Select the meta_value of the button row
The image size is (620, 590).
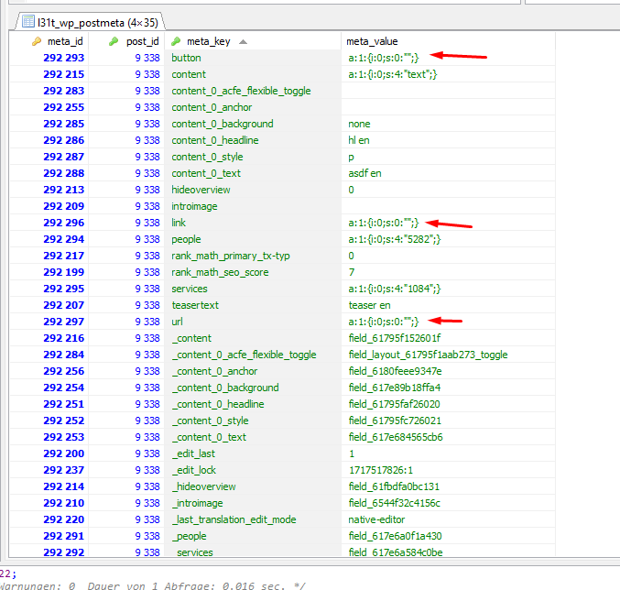click(448, 58)
